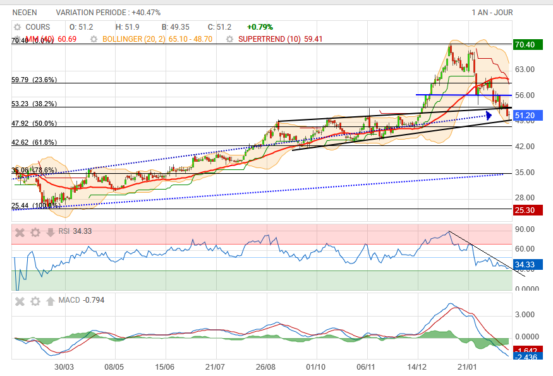Click the open value 'O: 51.2'
553x376 pixels.
(x=81, y=27)
